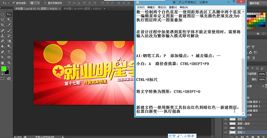Hide layer 图层 2

pyautogui.click(x=226, y=119)
